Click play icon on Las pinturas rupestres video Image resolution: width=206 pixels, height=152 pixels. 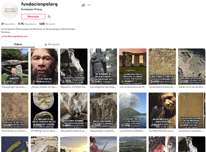click(x=182, y=126)
